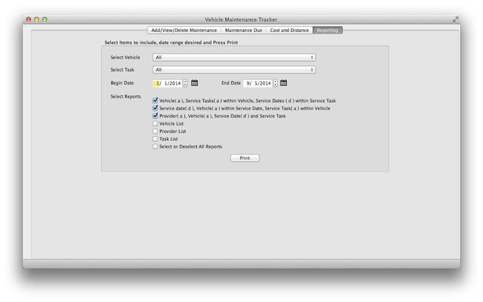Open the Select Vehicle dropdown
The height and width of the screenshot is (302, 483).
pyautogui.click(x=234, y=57)
